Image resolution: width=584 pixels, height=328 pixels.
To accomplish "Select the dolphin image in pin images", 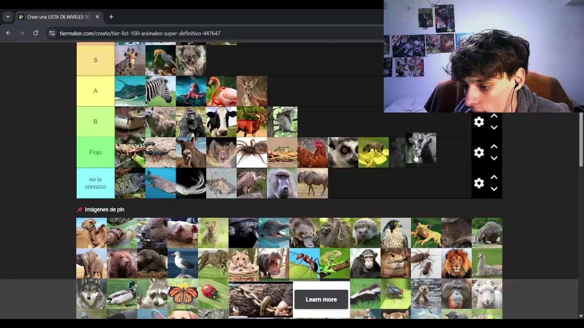I will pos(274,233).
